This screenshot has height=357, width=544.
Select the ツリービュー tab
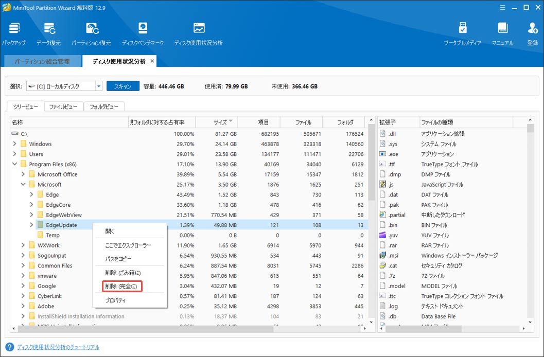[25, 106]
